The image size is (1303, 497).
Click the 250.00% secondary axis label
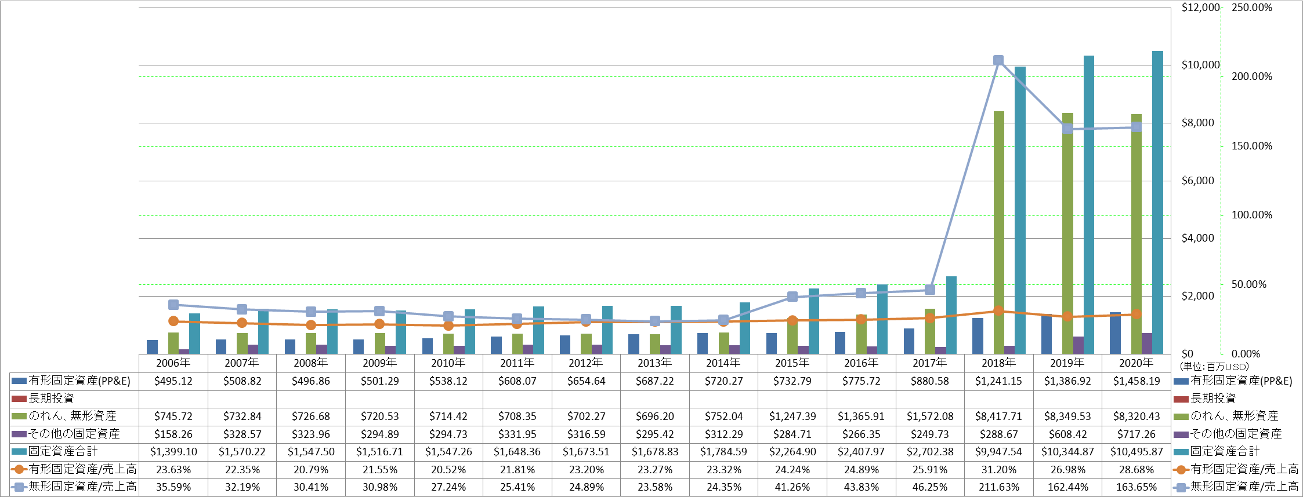1251,8
